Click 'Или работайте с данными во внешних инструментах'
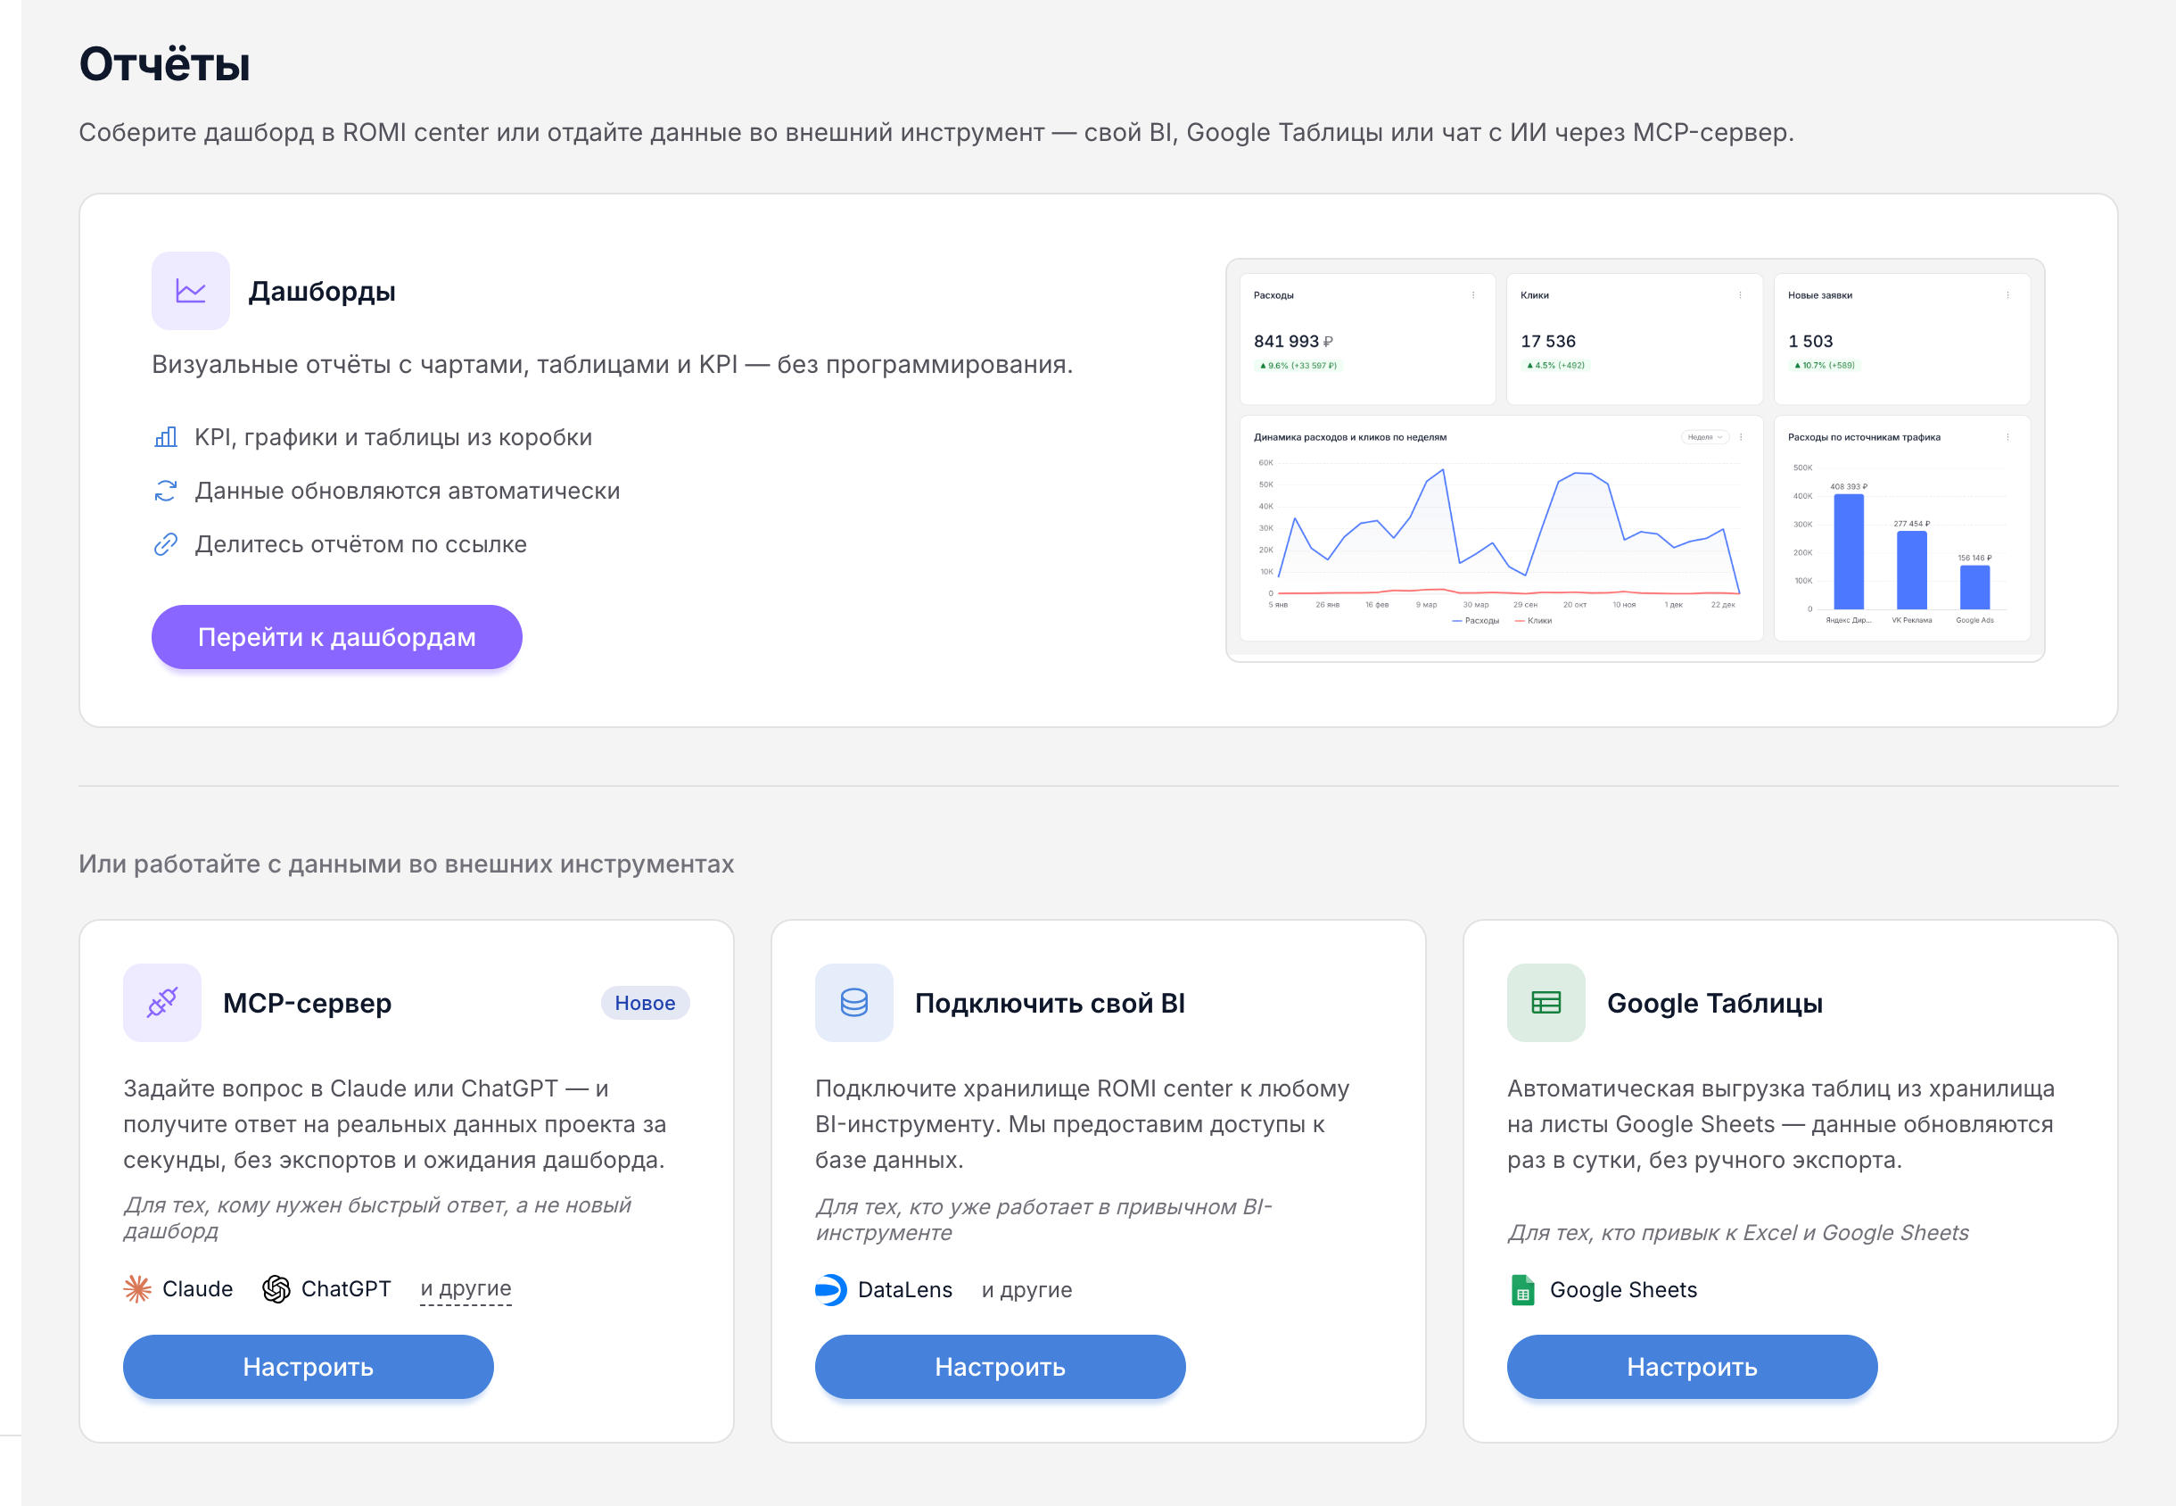2176x1506 pixels. pos(407,864)
